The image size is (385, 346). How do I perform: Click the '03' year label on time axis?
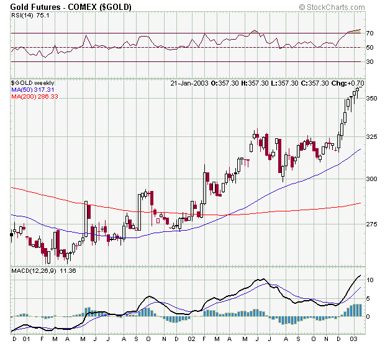[x=353, y=339]
